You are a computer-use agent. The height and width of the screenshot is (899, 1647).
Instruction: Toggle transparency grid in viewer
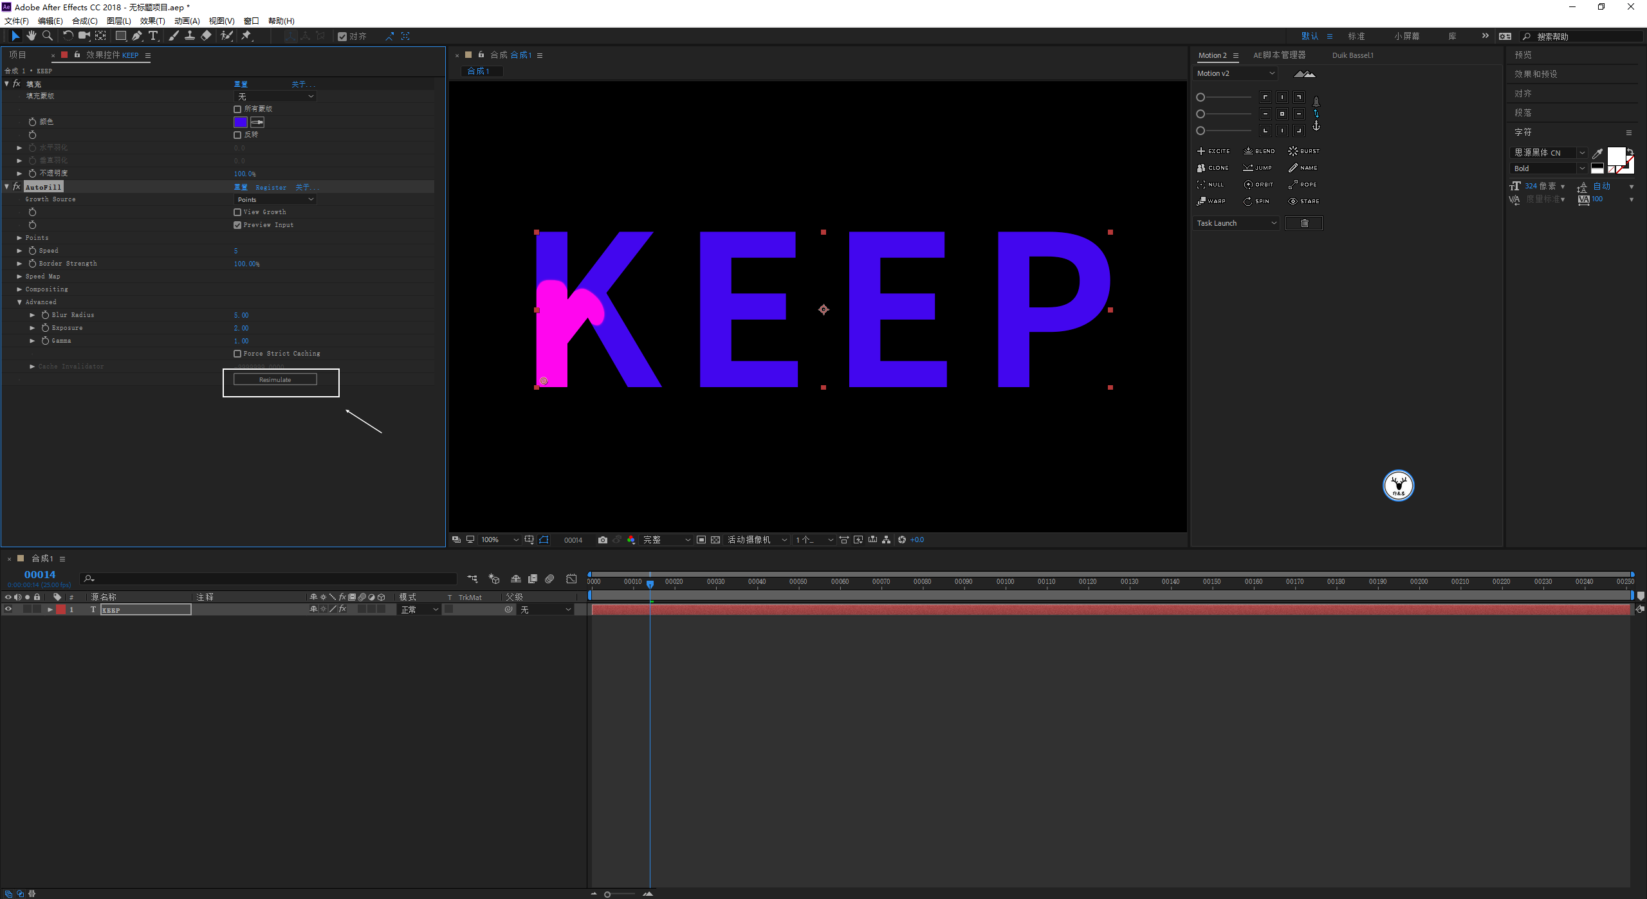click(715, 540)
